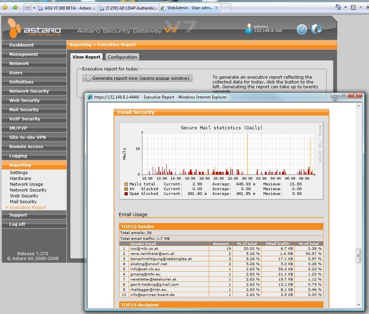Click the Mails total legend color swatch

(126, 184)
